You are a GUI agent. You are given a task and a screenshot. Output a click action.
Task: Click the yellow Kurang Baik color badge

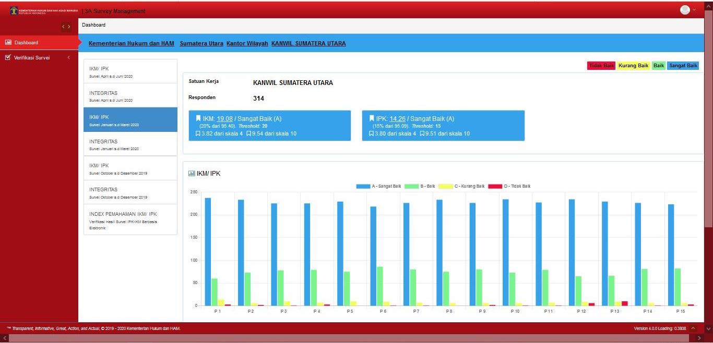point(633,66)
